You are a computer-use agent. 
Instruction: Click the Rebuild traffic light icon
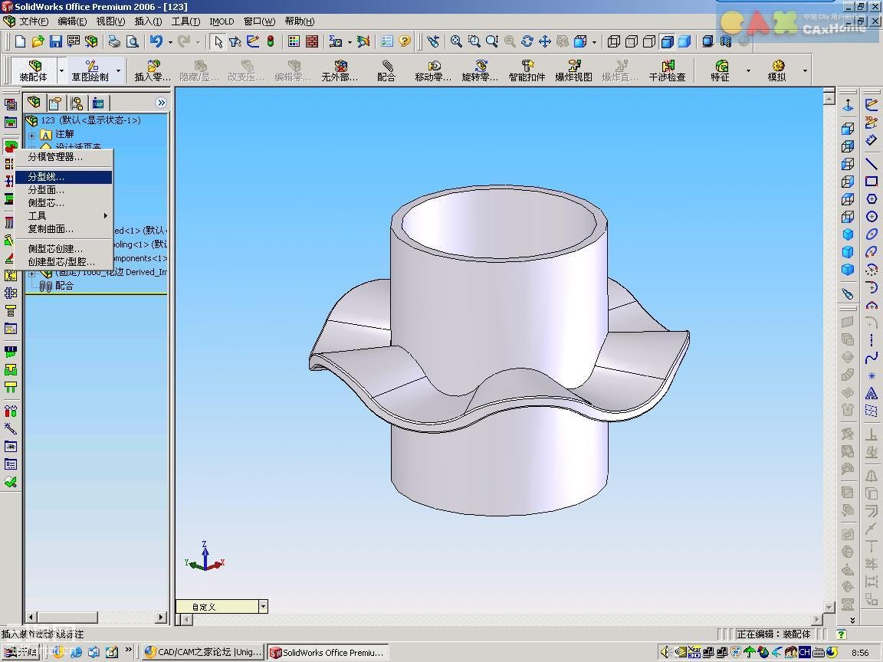click(271, 41)
